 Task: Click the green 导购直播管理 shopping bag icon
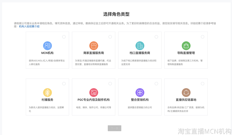(x=186, y=46)
